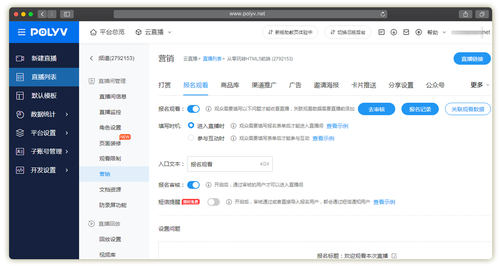Click the document note icon in header

pyautogui.click(x=382, y=32)
